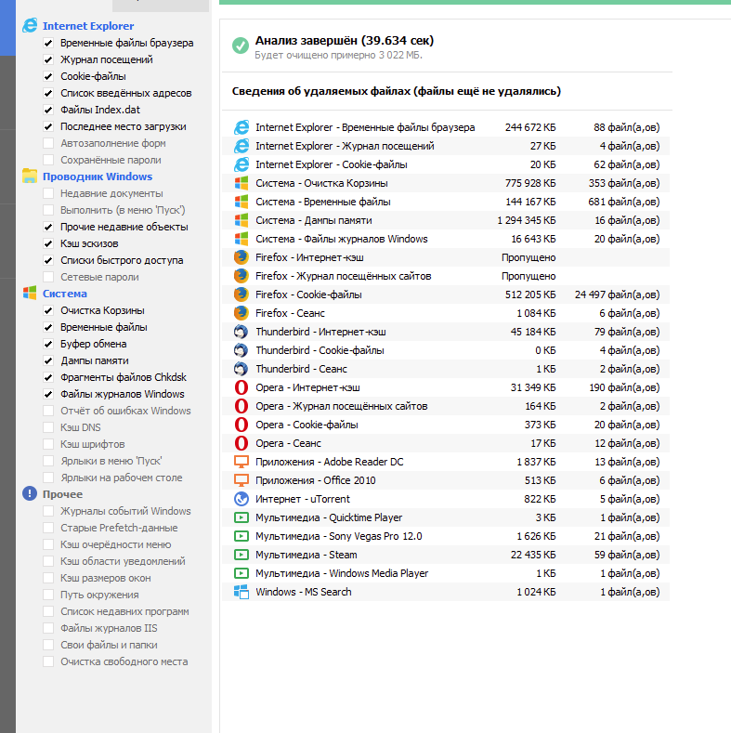The height and width of the screenshot is (733, 731).
Task: Uncheck Кэш эскизов checkbox
Action: coord(48,243)
